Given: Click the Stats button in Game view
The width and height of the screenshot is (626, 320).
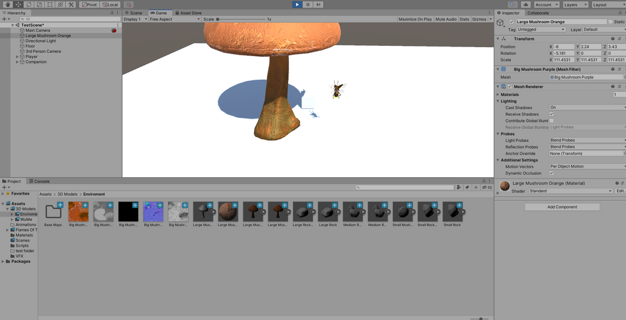Looking at the screenshot, I should [464, 19].
